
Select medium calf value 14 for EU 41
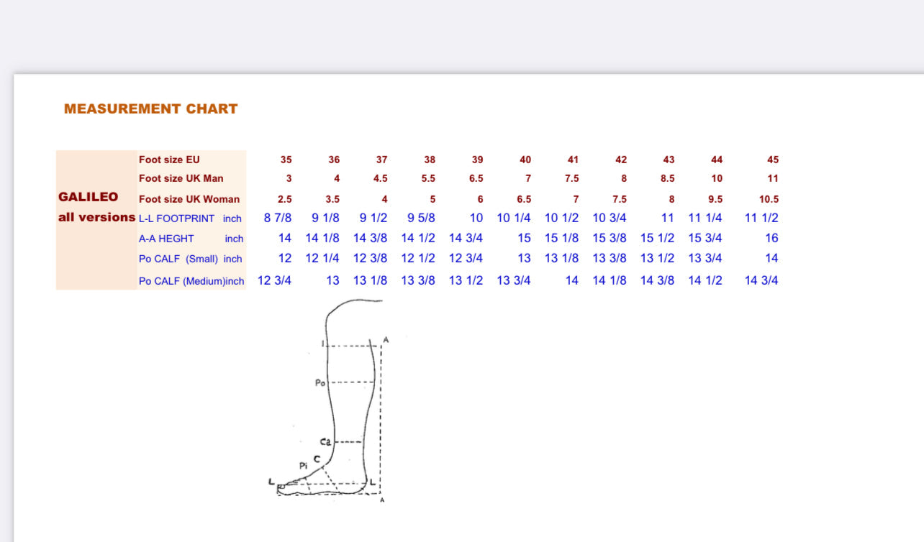(572, 280)
